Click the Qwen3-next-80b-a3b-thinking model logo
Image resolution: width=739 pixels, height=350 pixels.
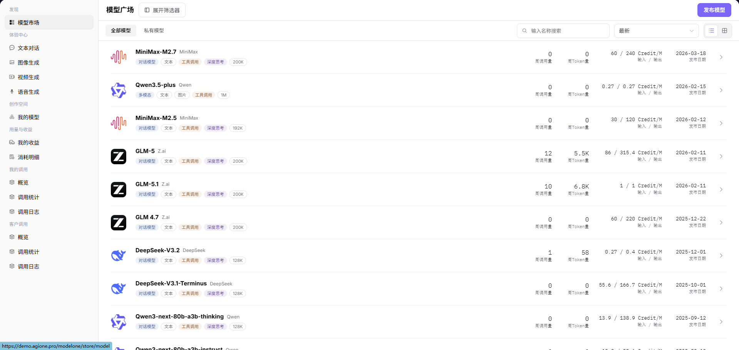pos(119,322)
